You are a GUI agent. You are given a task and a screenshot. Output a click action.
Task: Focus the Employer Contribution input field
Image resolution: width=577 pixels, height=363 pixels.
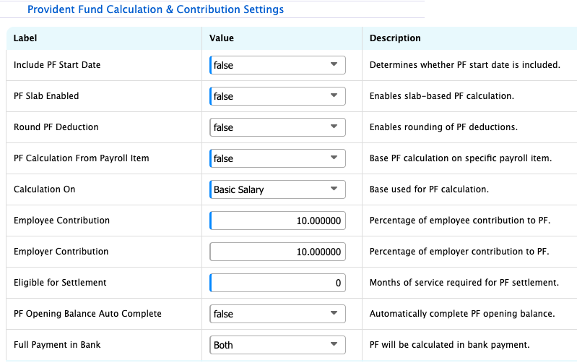point(277,252)
